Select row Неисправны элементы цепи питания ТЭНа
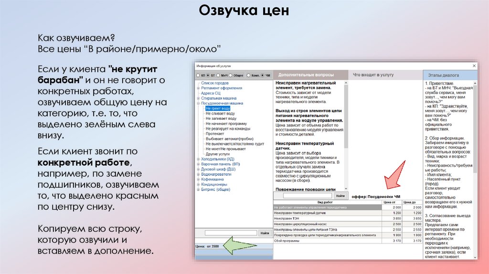 pyautogui.click(x=348, y=230)
